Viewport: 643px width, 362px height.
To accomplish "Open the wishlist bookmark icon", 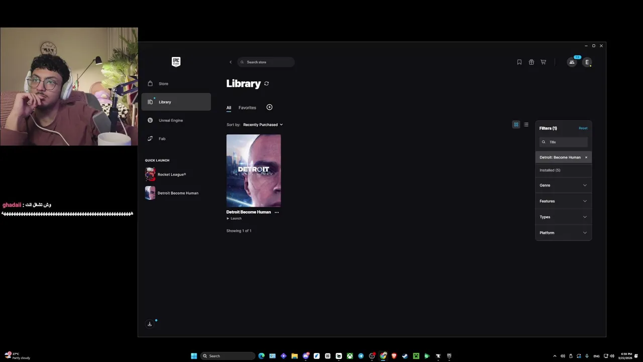I will tap(519, 62).
